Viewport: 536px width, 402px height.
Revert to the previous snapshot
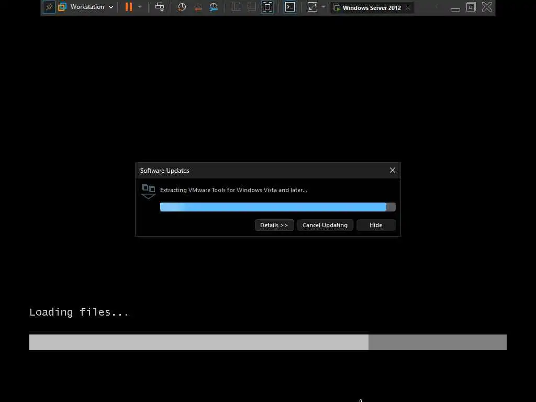tap(198, 7)
